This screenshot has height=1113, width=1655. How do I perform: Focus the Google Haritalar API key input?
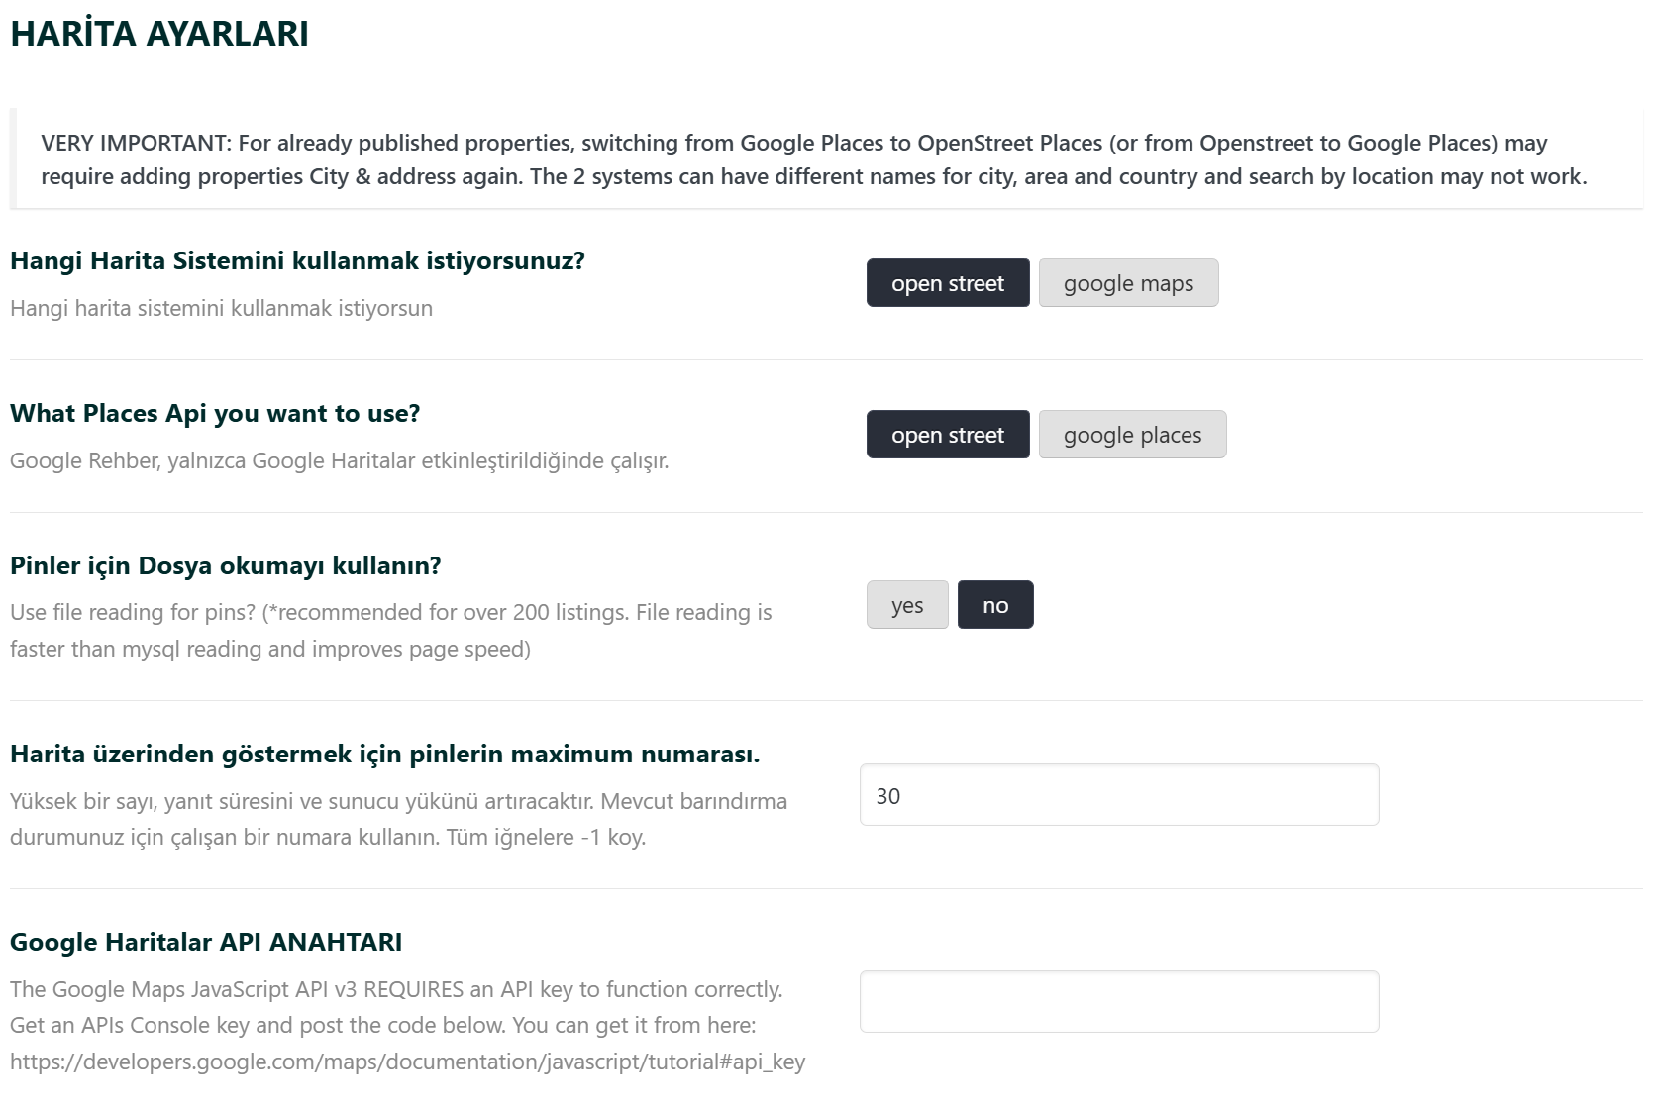[x=1119, y=1002]
